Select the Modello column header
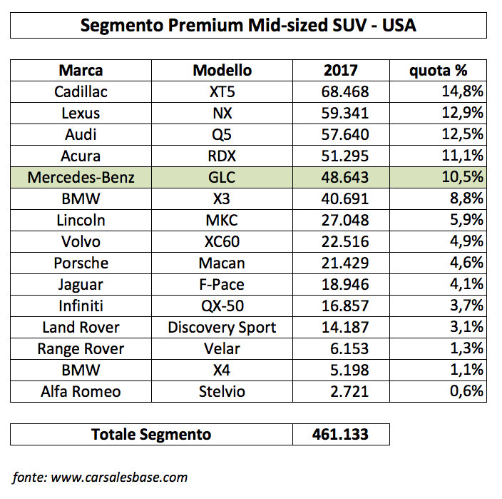 [x=222, y=70]
